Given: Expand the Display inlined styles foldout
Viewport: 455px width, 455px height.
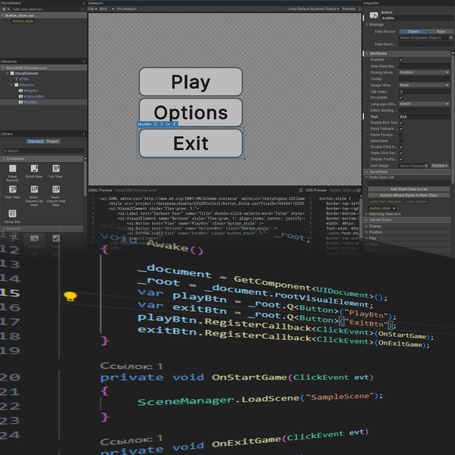Looking at the screenshot, I should [x=367, y=226].
